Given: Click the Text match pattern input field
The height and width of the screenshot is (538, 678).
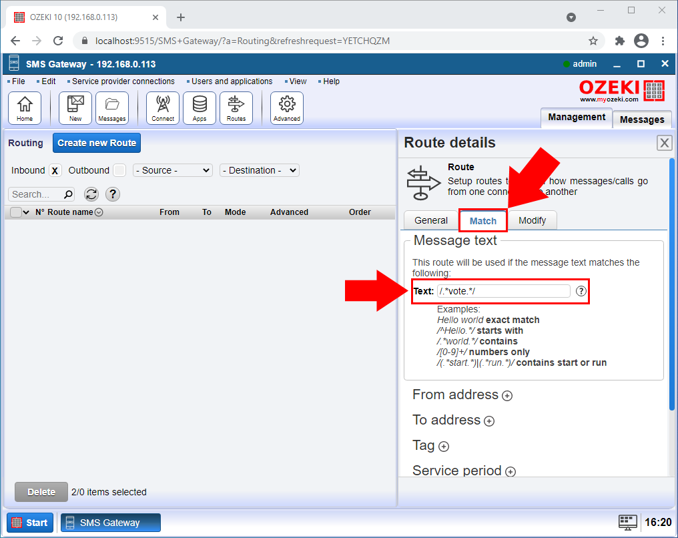Looking at the screenshot, I should [x=503, y=291].
